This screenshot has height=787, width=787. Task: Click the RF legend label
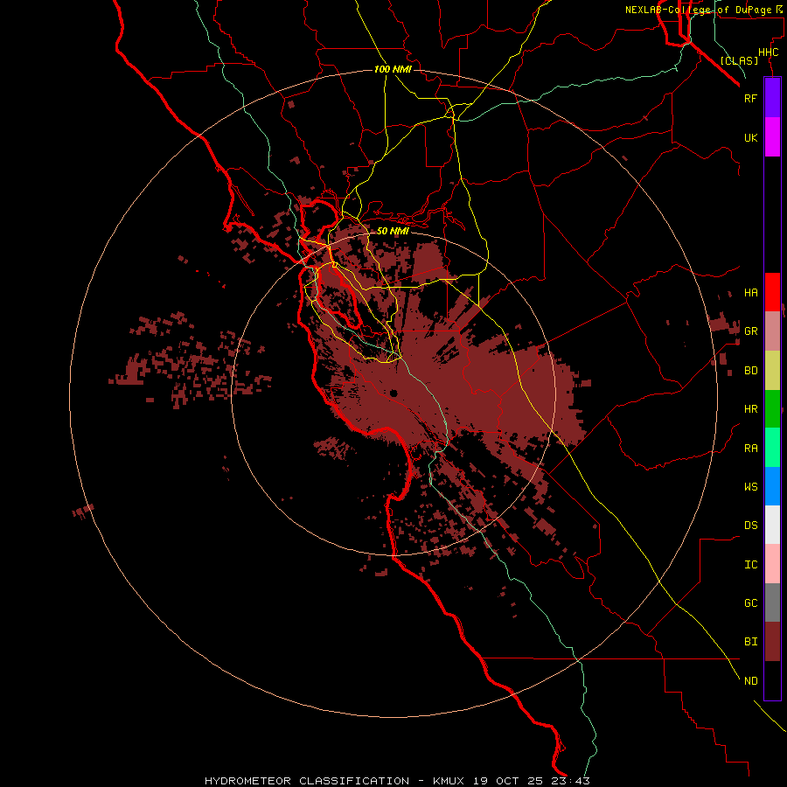pyautogui.click(x=750, y=98)
